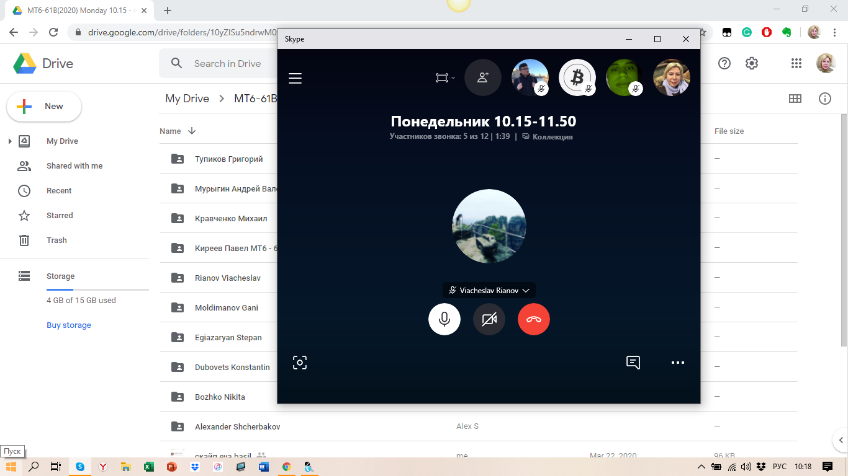Image resolution: width=848 pixels, height=476 pixels.
Task: Open Excel from the taskbar
Action: pos(149,467)
